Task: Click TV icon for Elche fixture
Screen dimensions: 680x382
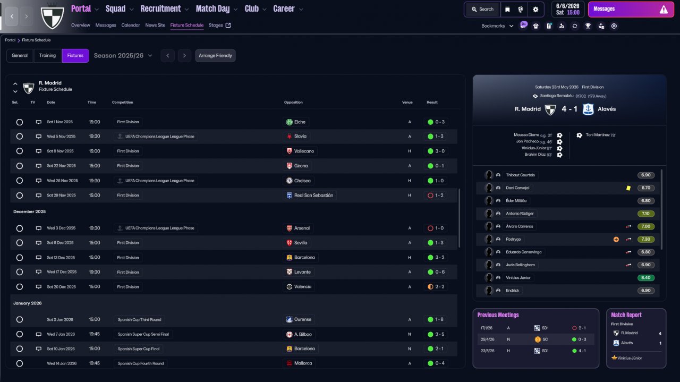Action: (38, 122)
